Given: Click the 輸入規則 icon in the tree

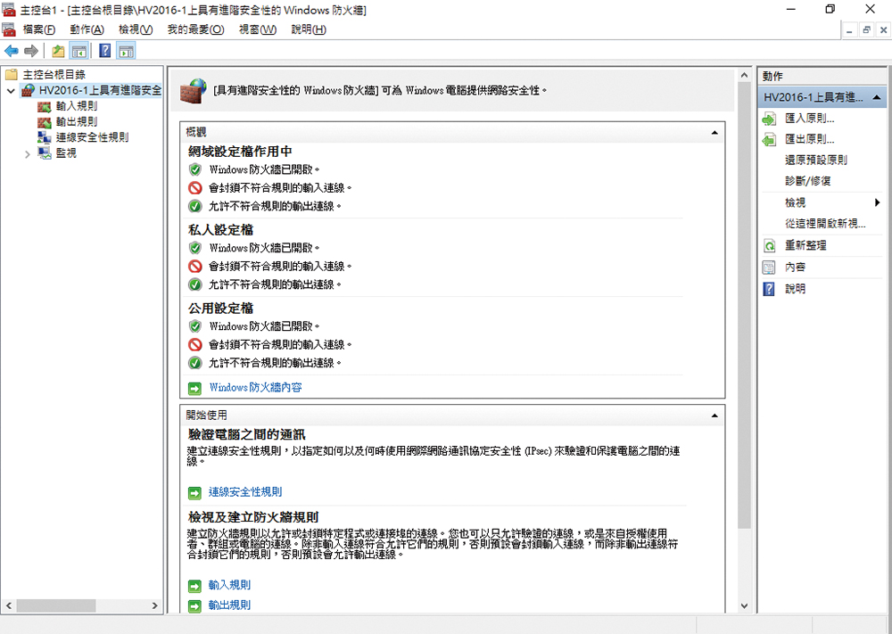Looking at the screenshot, I should 45,106.
